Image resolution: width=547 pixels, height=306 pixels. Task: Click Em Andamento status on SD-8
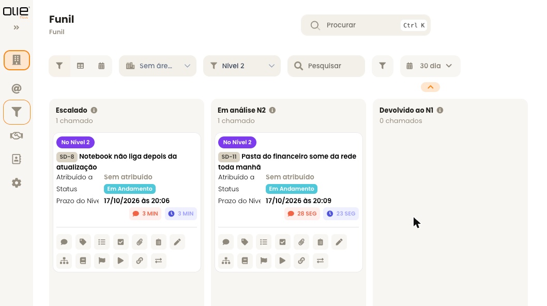(130, 189)
